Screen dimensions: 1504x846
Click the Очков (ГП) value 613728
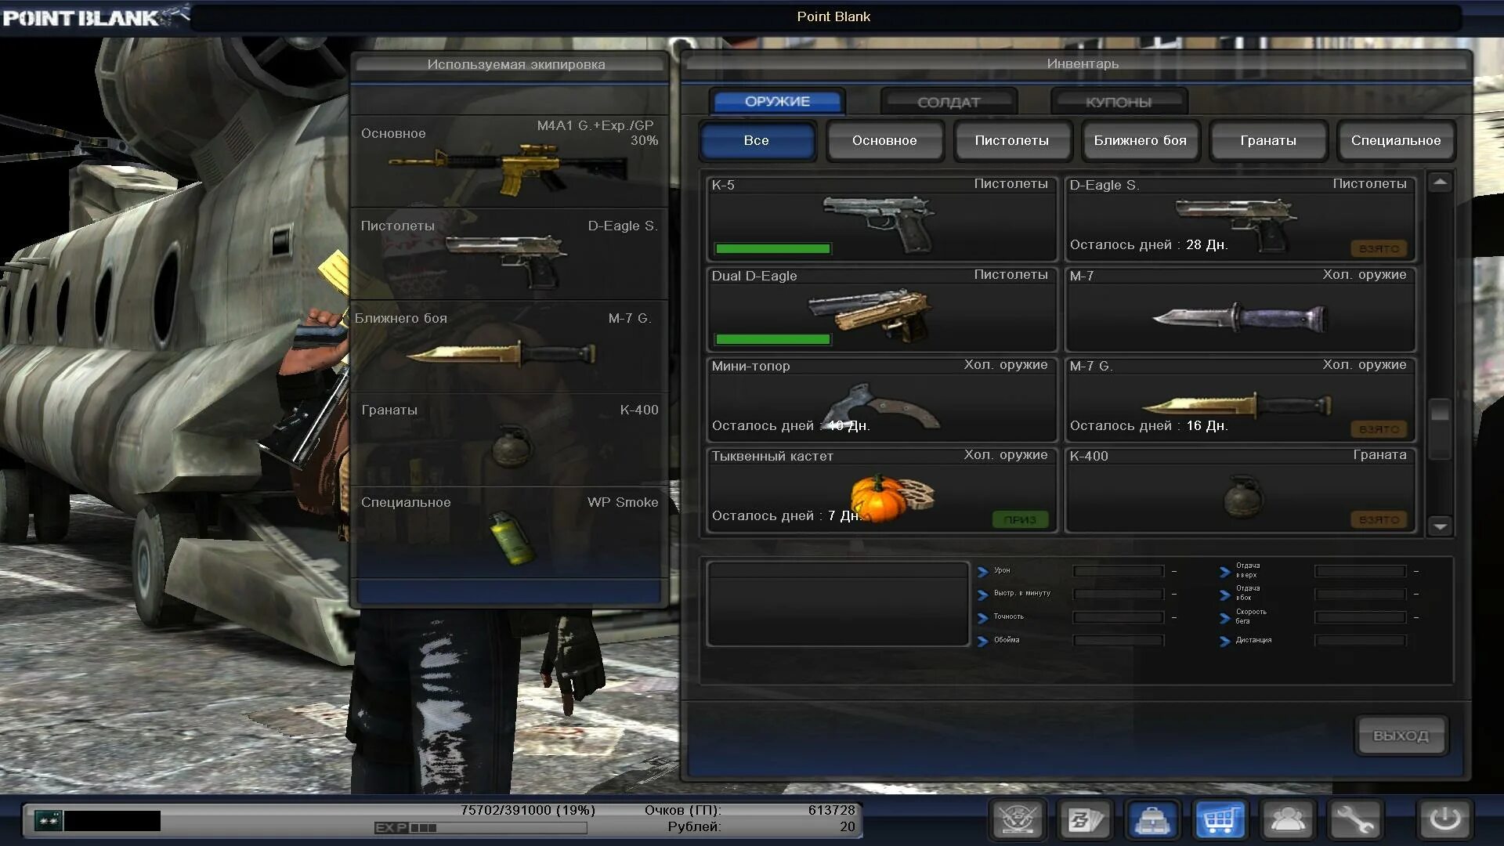pos(831,810)
